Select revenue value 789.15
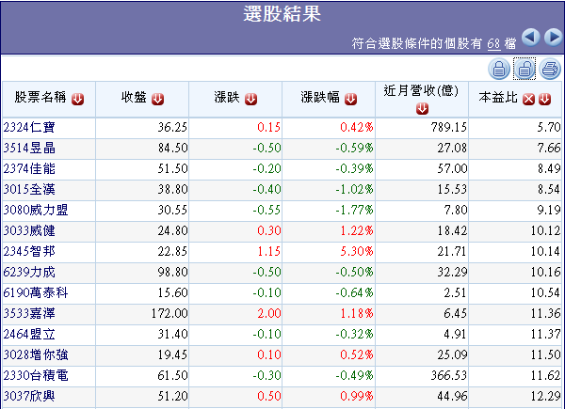Viewport: 565px width, 409px height. point(448,127)
